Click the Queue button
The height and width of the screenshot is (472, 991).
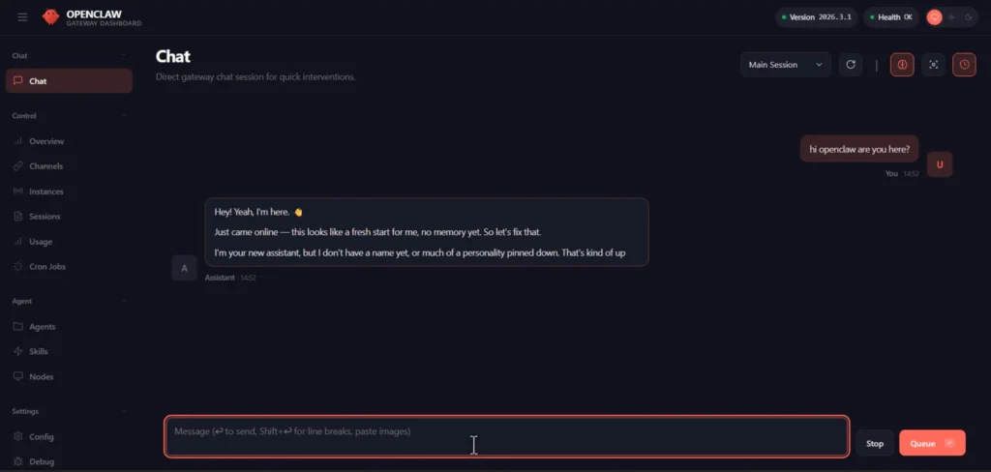(x=921, y=443)
